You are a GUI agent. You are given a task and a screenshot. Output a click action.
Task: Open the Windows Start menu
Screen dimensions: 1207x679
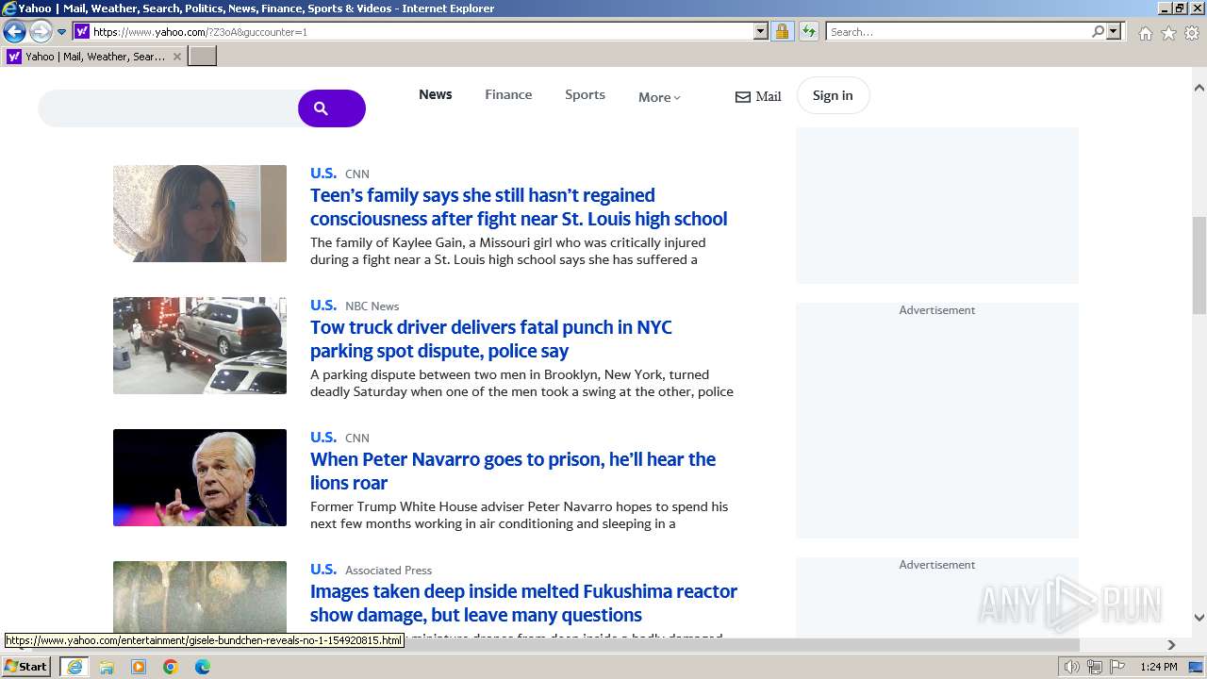[x=26, y=666]
